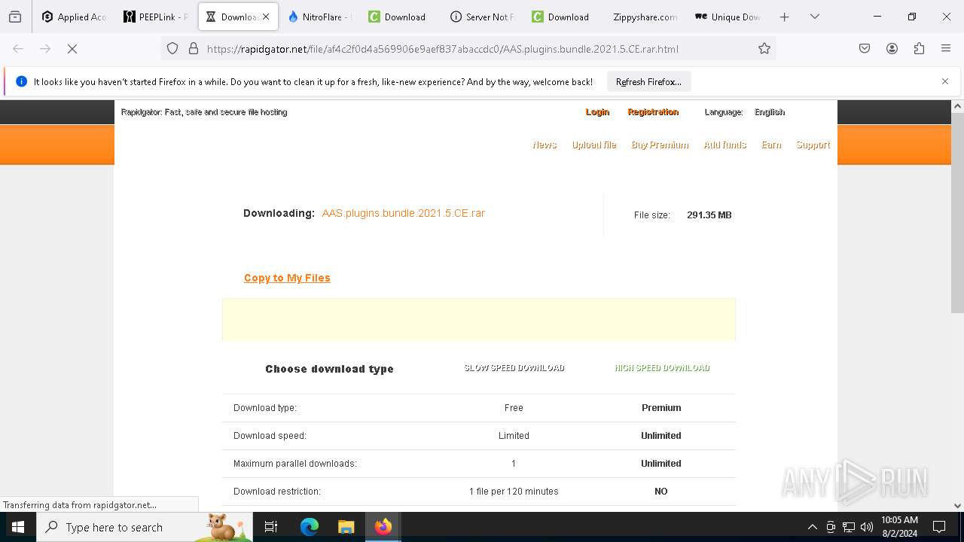Viewport: 964px width, 542px height.
Task: Bookmark this page with star icon
Action: (764, 48)
